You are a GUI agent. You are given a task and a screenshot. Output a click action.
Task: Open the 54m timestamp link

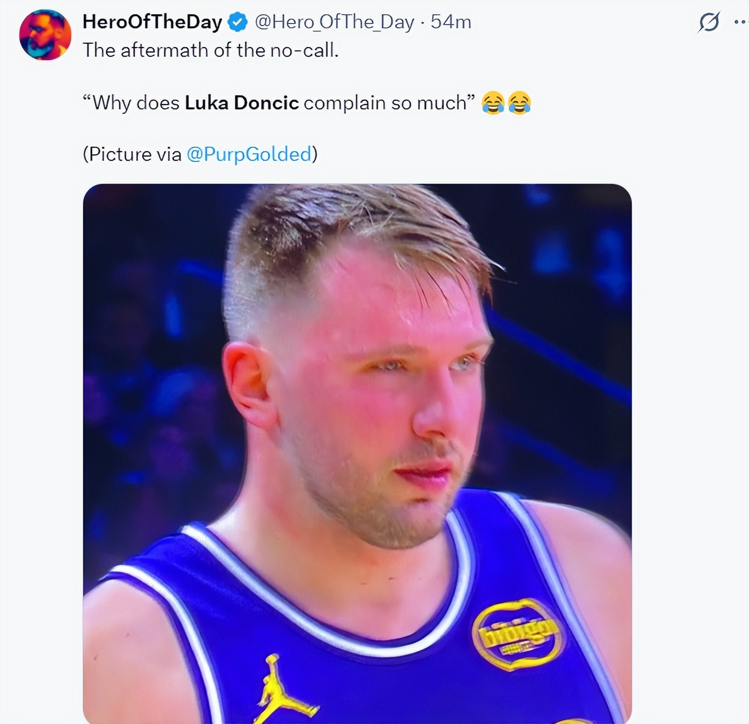(451, 22)
